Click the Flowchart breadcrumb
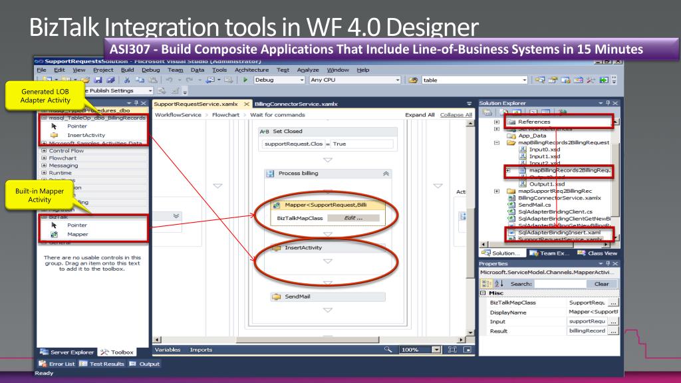 coord(225,114)
